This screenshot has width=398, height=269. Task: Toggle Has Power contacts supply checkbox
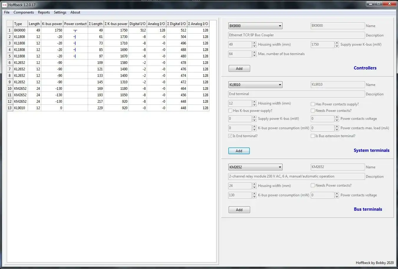pyautogui.click(x=313, y=104)
